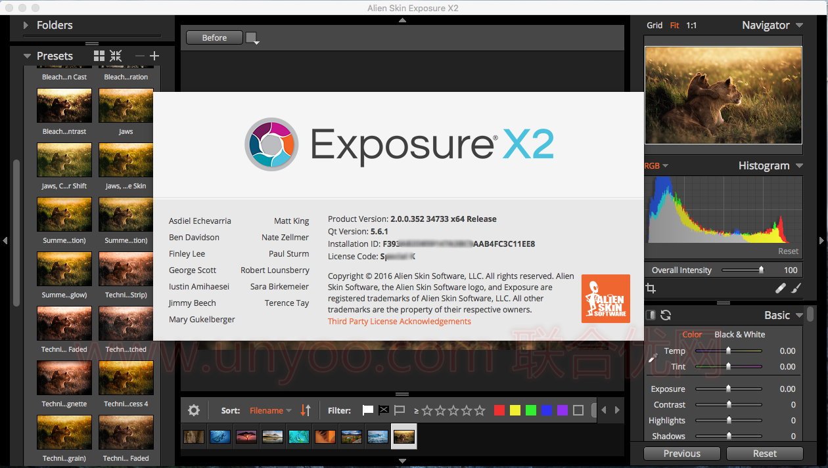828x468 pixels.
Task: Collapse right panel with side arrow
Action: coord(823,241)
